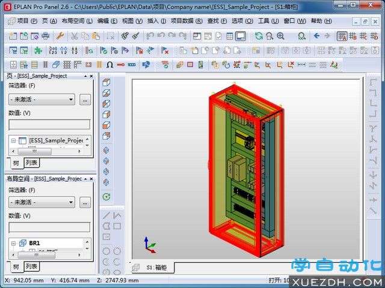Screen dimensions: 385x288
Task: Click the ellipsis button in page navigator filter
Action: tap(85, 100)
